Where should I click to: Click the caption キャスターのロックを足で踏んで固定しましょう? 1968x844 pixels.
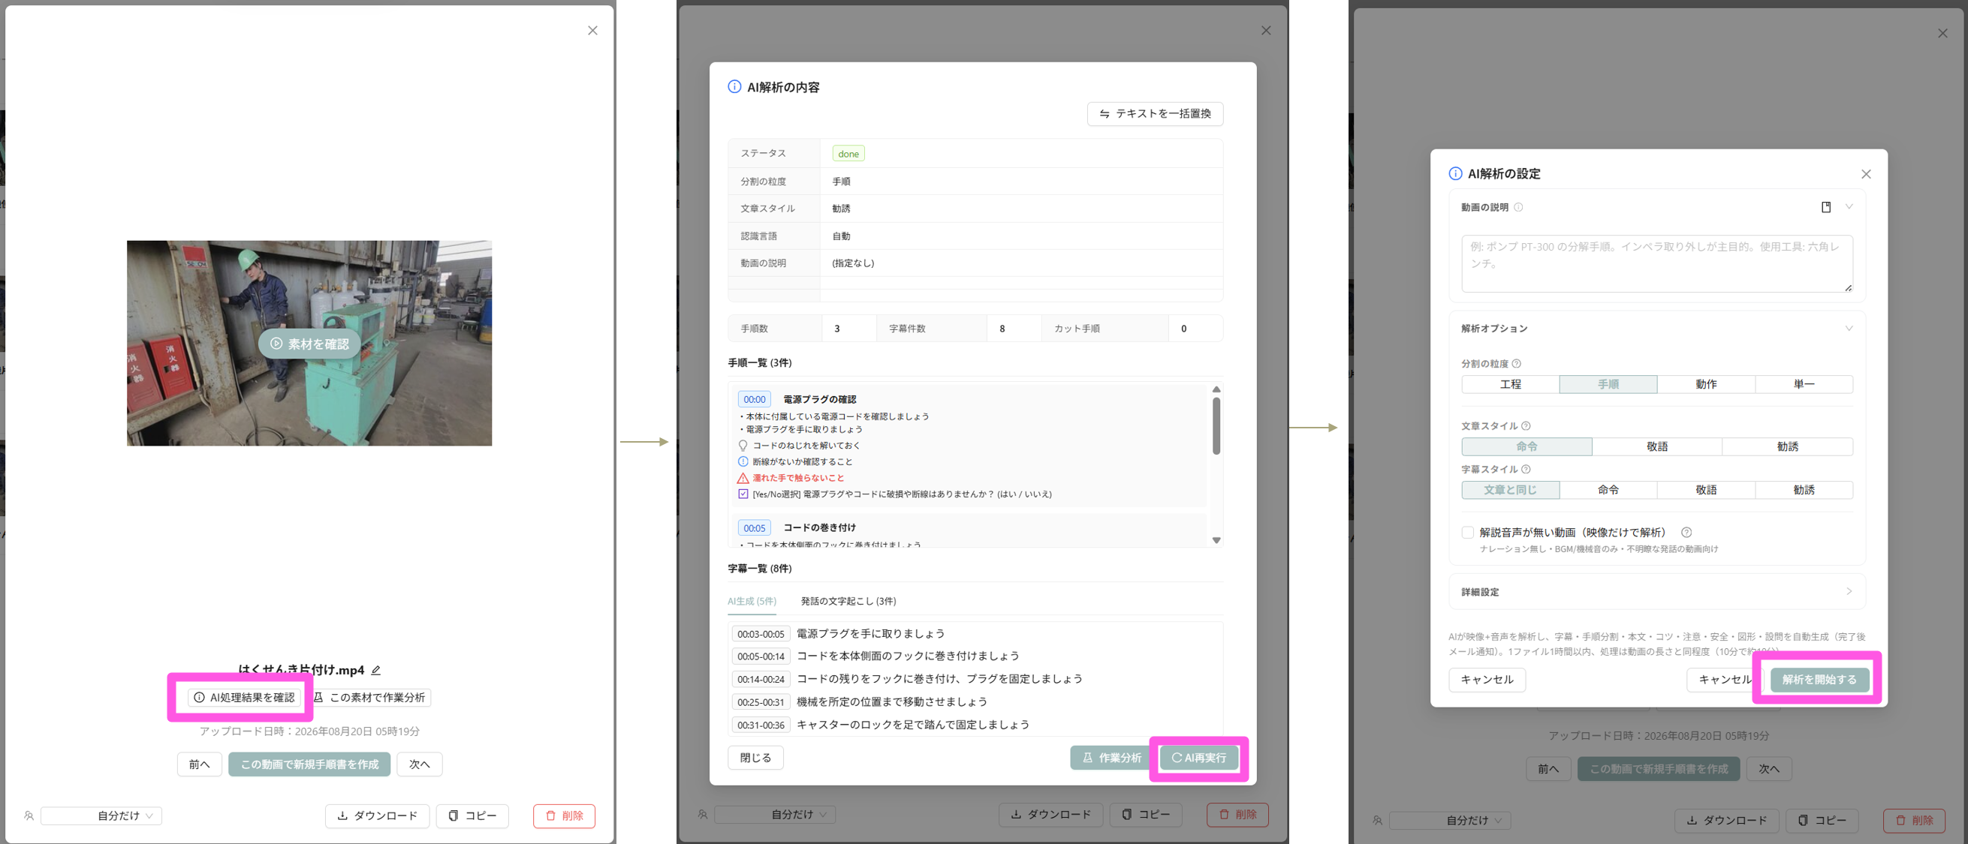(913, 725)
